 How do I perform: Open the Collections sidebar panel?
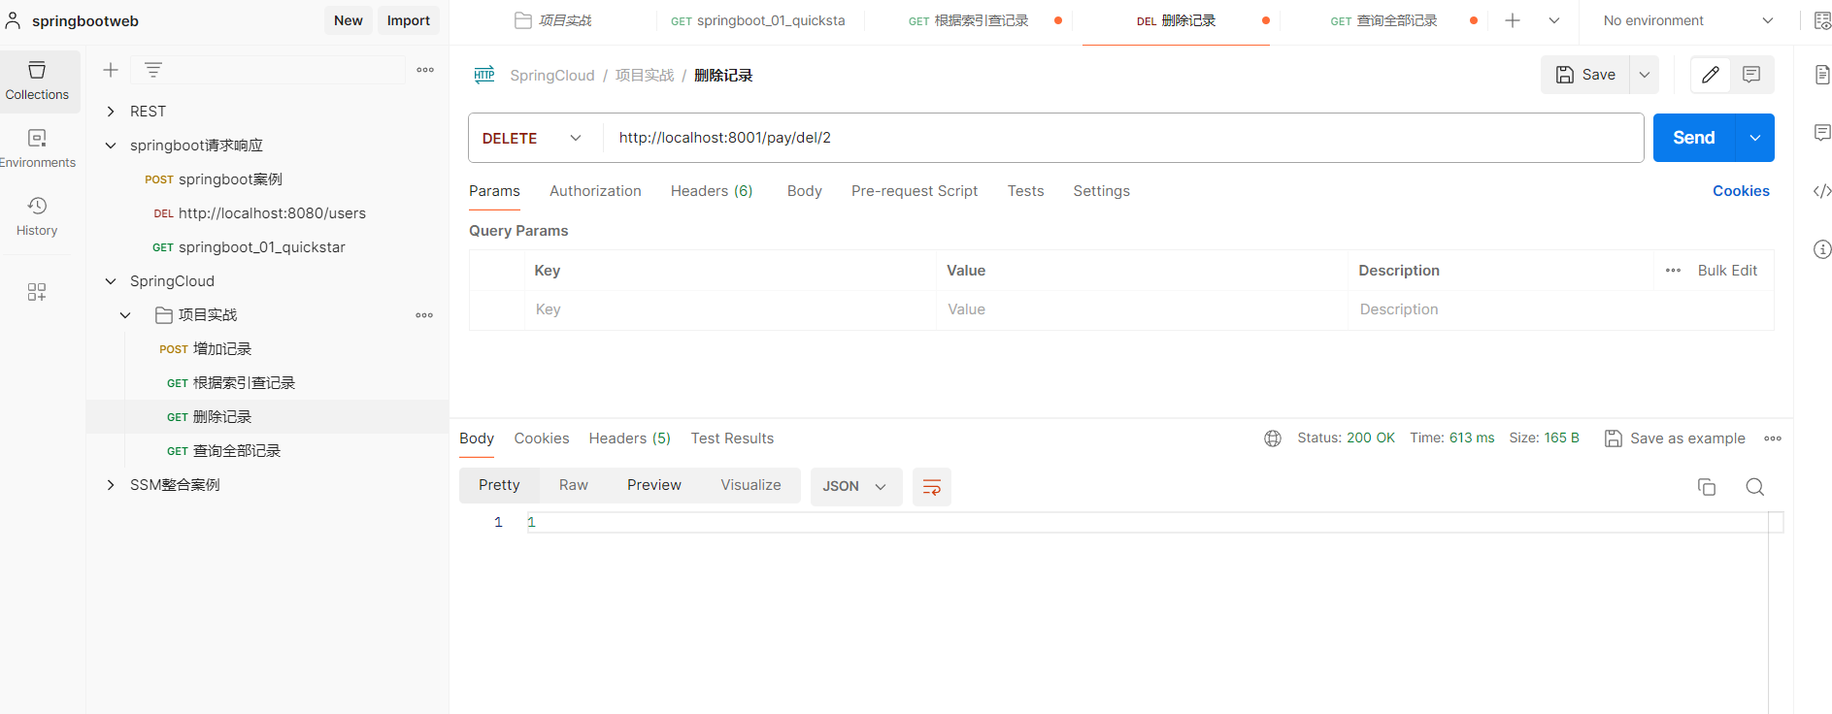tap(37, 81)
